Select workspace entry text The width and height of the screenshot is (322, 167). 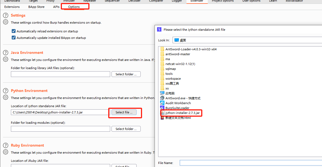pos(173,79)
